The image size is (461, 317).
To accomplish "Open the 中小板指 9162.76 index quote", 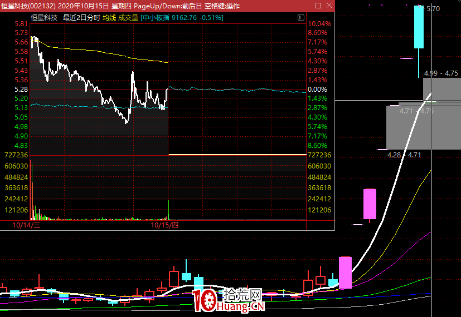I will [x=182, y=18].
